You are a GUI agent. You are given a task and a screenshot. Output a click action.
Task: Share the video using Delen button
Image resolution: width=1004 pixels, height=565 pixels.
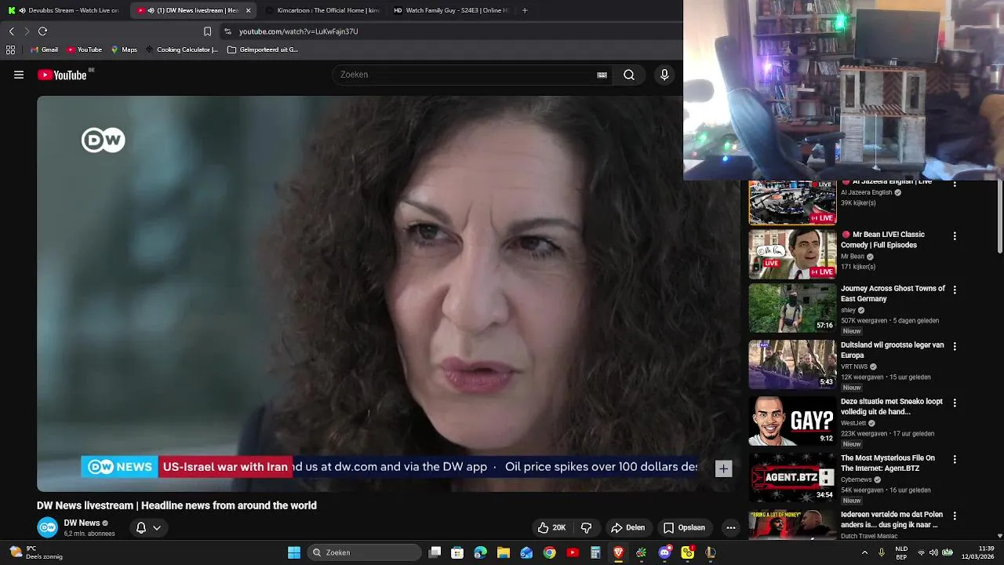[627, 528]
